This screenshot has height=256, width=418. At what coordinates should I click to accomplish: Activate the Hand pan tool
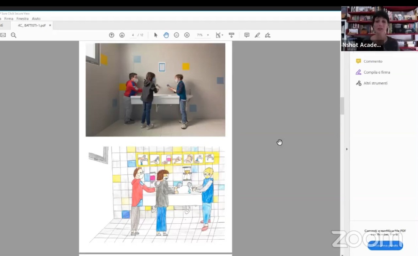(166, 35)
